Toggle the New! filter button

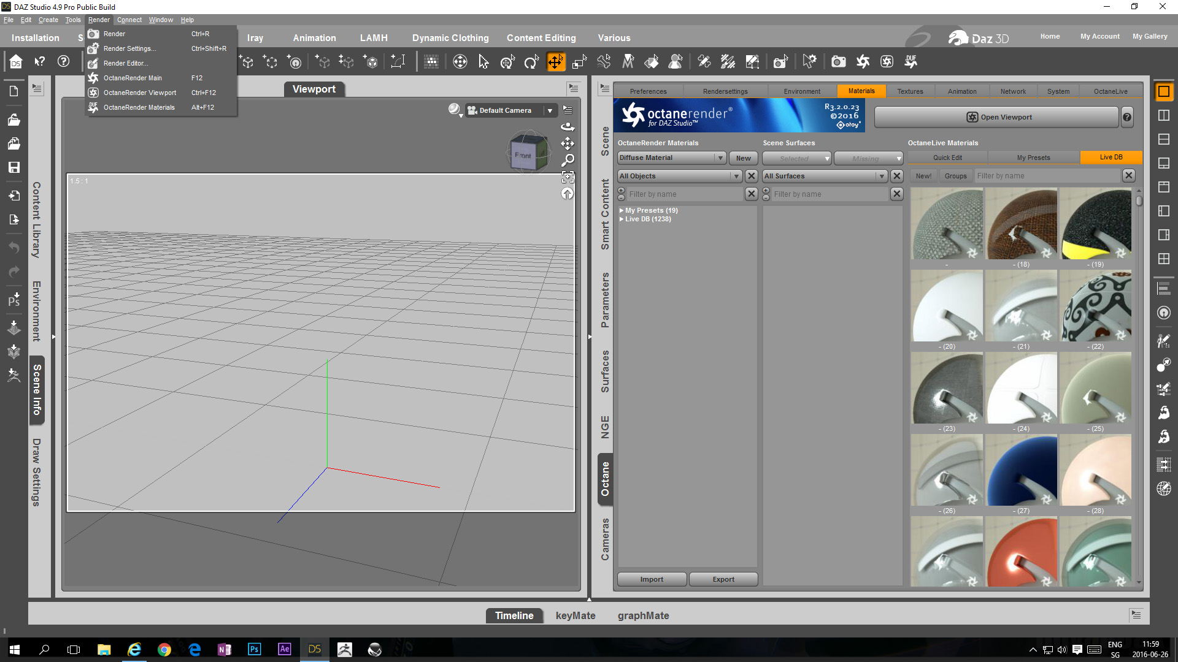tap(923, 176)
